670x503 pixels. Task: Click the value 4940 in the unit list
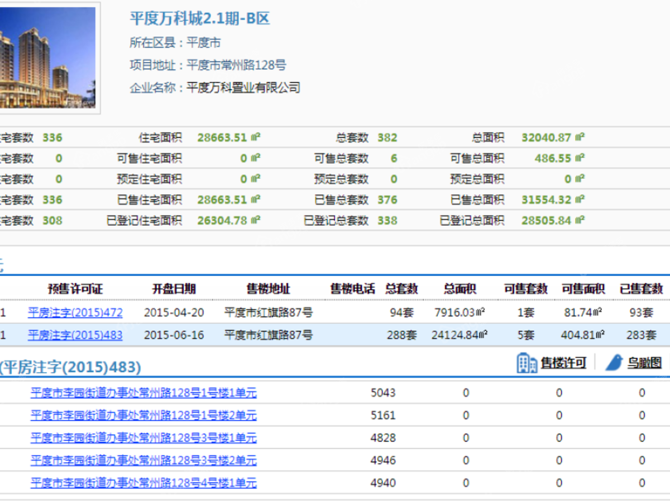[383, 483]
